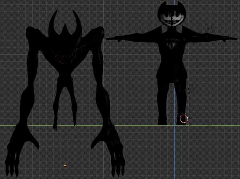
Task: Select the orange origin point dot
Action: click(65, 165)
